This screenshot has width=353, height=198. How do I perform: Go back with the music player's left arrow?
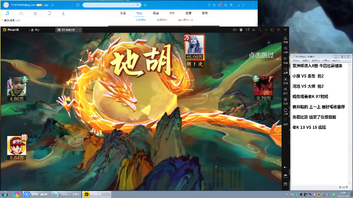point(72,5)
